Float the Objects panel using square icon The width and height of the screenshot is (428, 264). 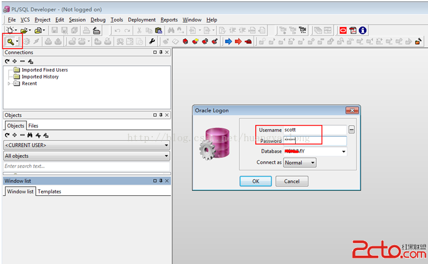[155, 115]
